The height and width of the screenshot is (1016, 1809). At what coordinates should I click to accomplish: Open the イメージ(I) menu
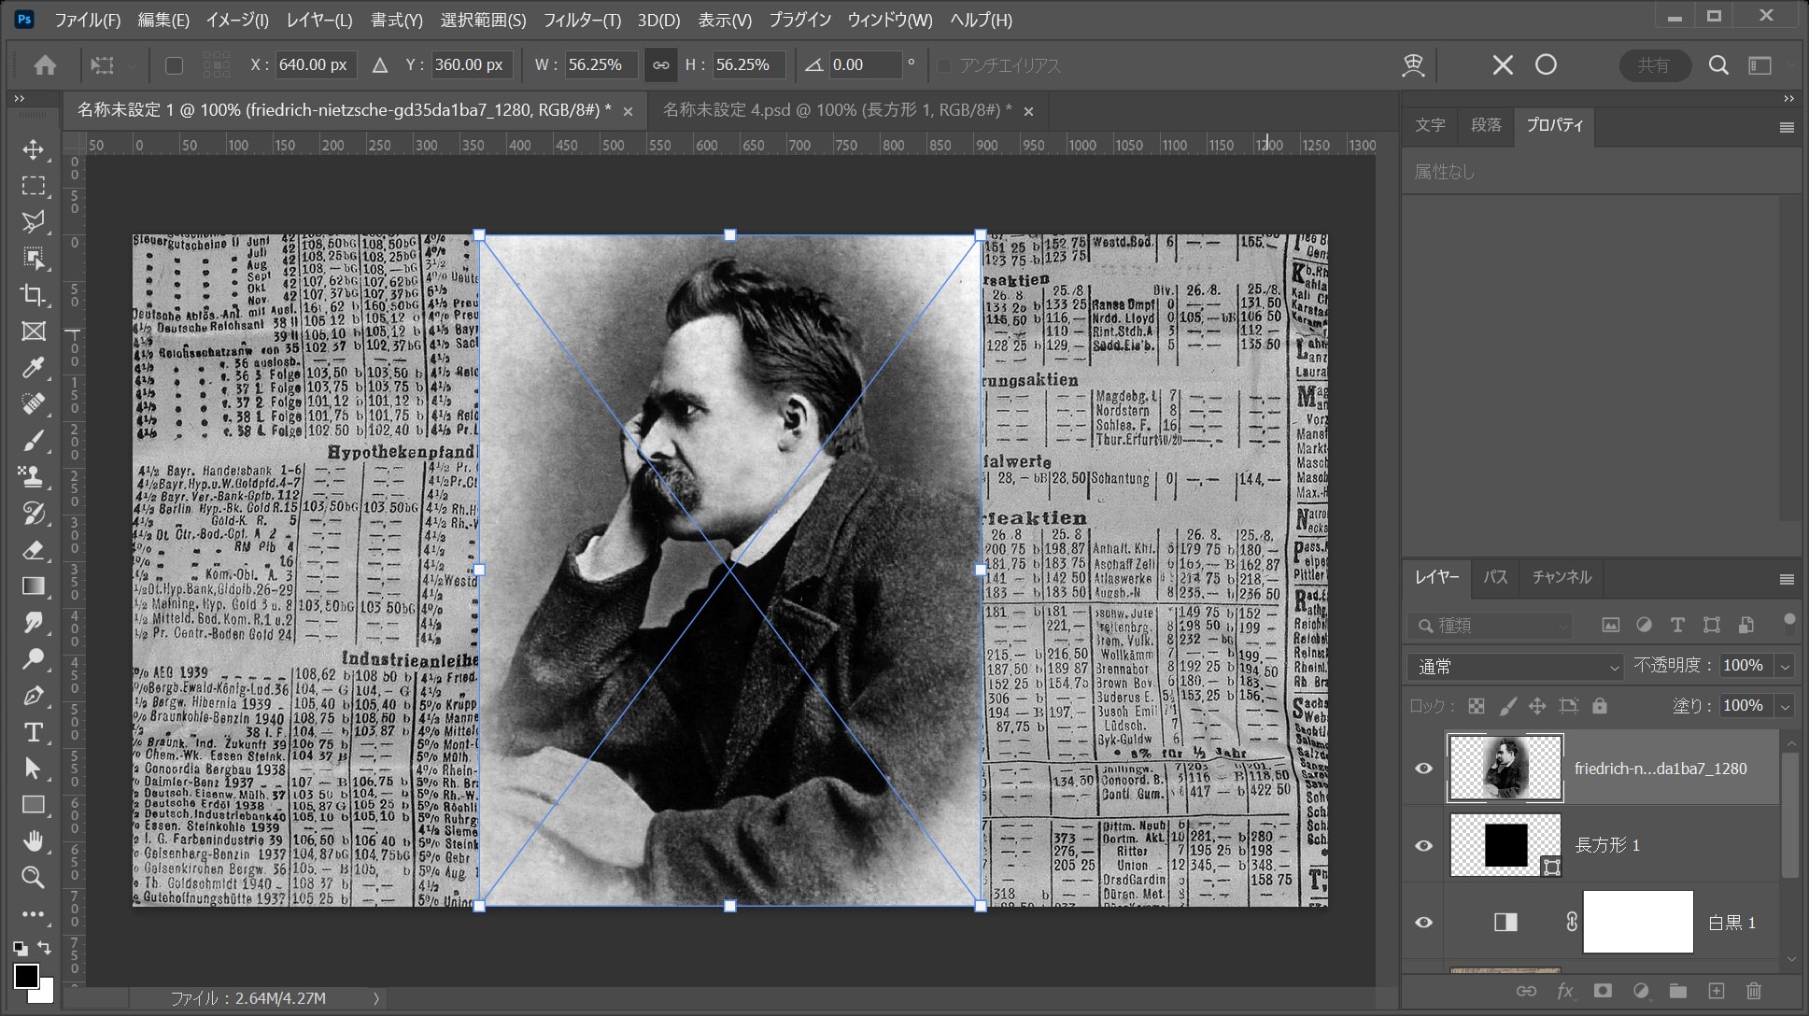click(237, 20)
